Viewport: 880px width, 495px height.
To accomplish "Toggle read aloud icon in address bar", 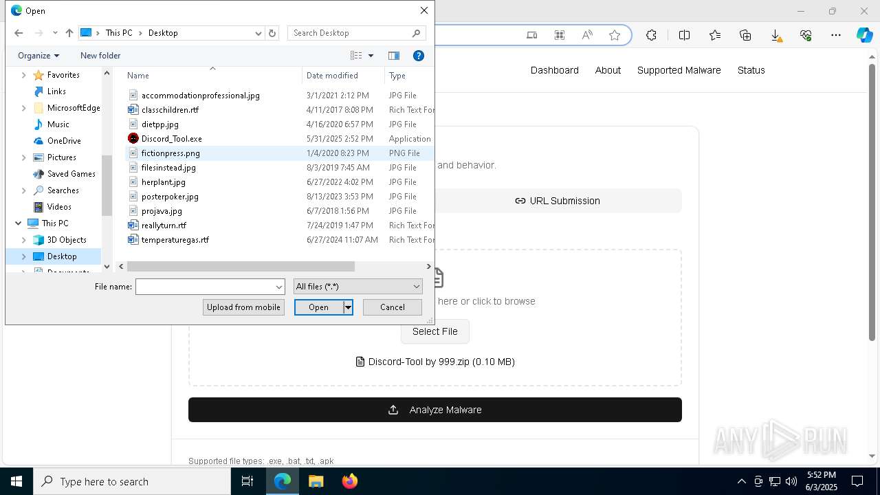I will click(x=587, y=35).
